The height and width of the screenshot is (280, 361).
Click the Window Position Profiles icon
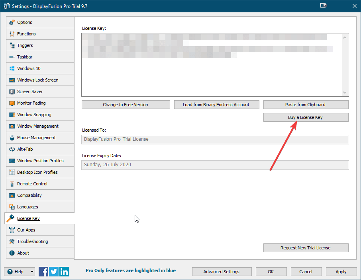point(12,161)
